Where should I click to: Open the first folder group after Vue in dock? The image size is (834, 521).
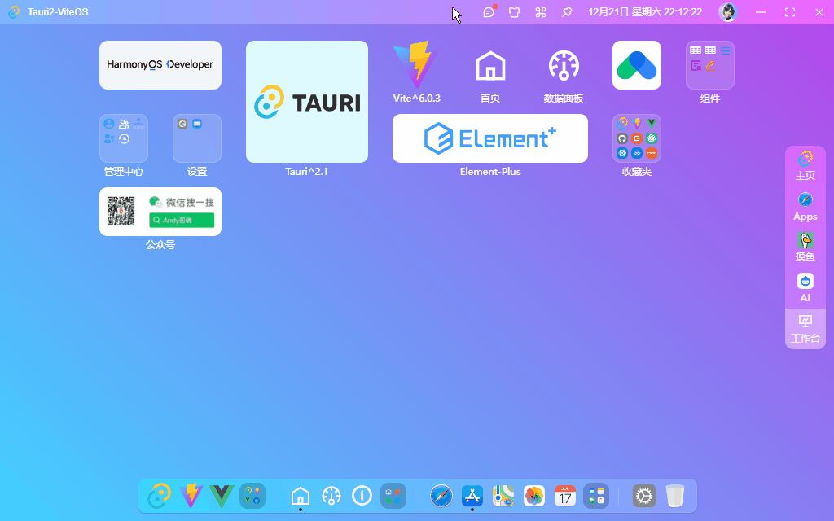coord(252,496)
